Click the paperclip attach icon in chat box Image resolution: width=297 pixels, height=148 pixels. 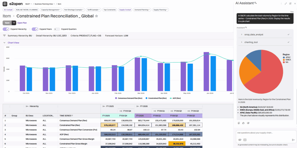pos(240,140)
